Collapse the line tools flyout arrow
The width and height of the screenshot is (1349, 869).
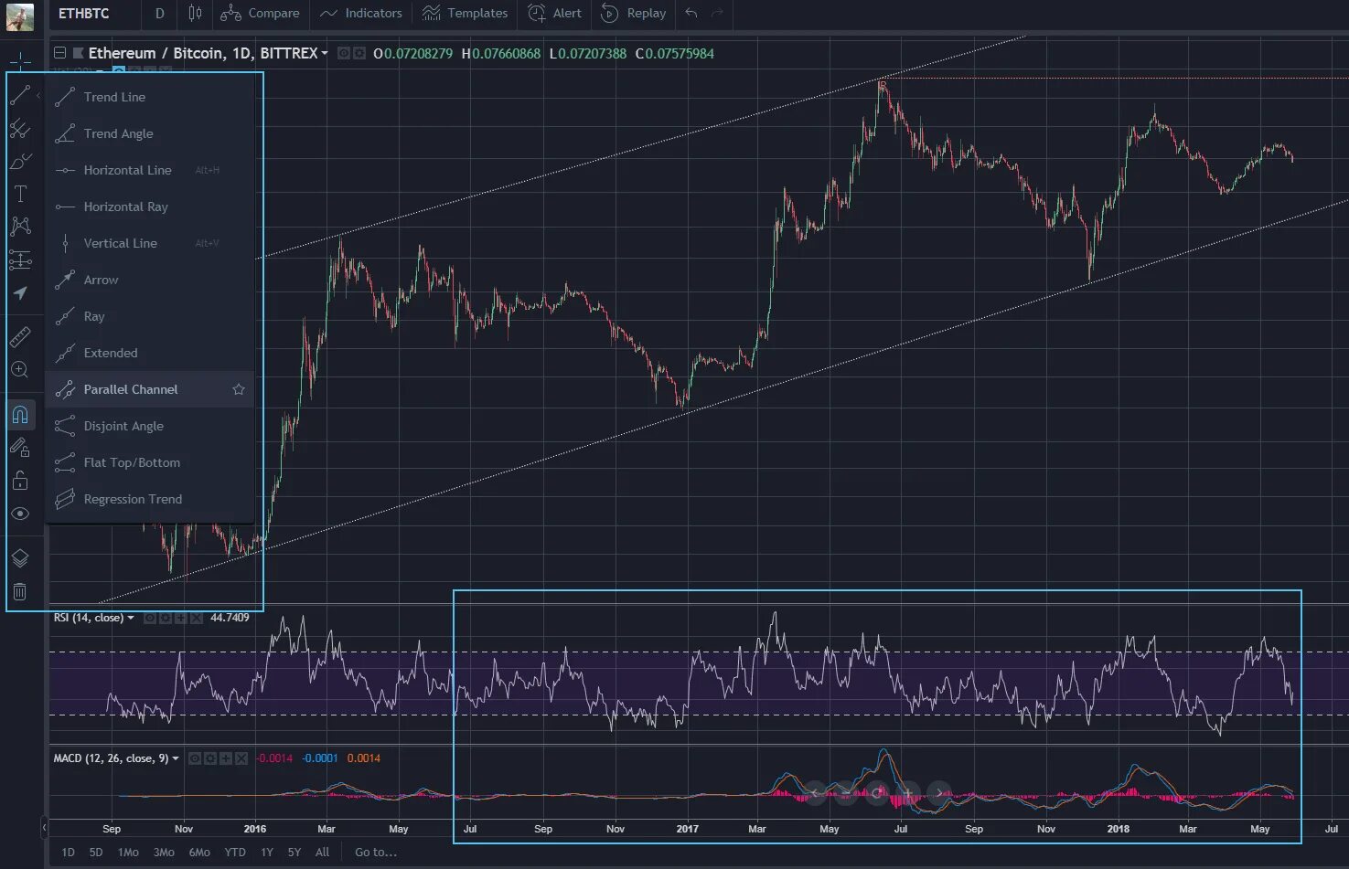coord(38,95)
